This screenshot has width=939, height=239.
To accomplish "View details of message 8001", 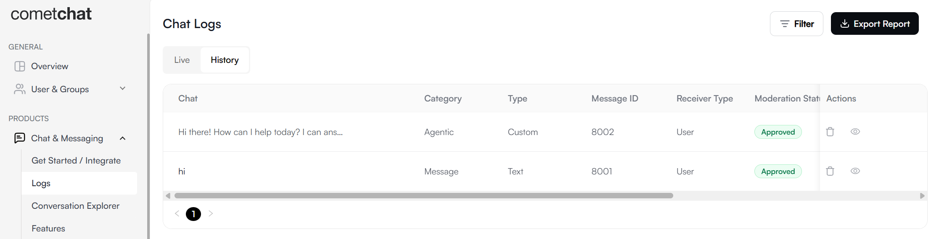I will (x=855, y=171).
